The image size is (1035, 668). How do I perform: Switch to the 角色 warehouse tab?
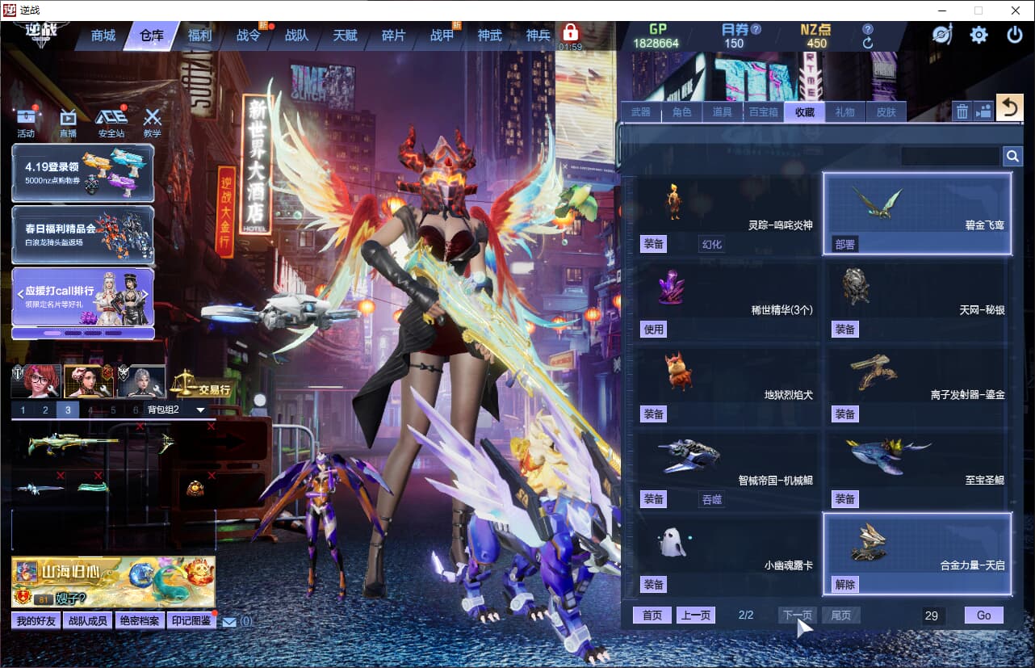point(682,112)
